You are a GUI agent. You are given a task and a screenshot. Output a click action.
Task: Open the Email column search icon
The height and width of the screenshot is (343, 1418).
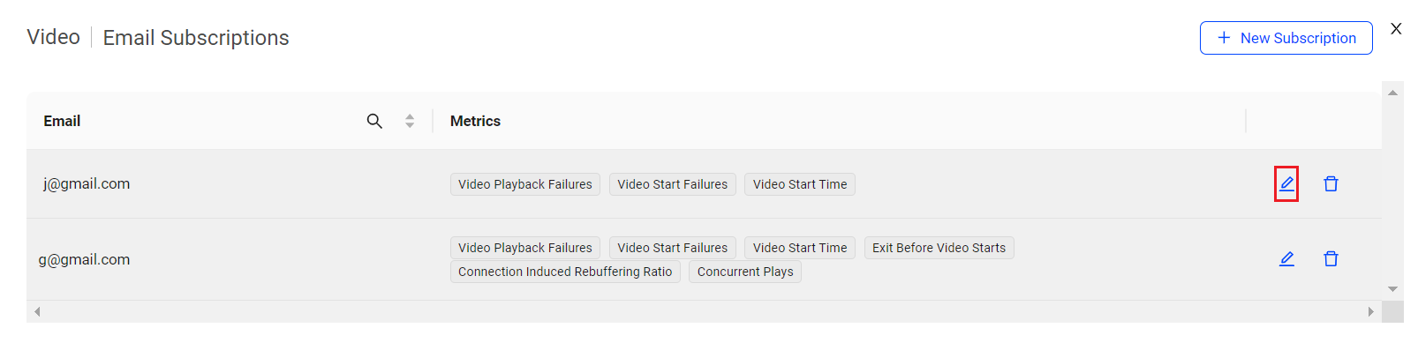[x=374, y=121]
